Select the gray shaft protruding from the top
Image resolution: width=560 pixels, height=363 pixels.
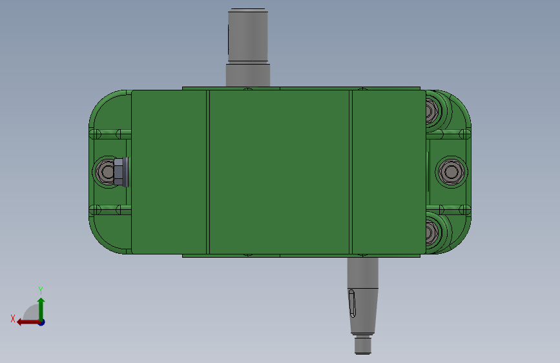point(248,47)
